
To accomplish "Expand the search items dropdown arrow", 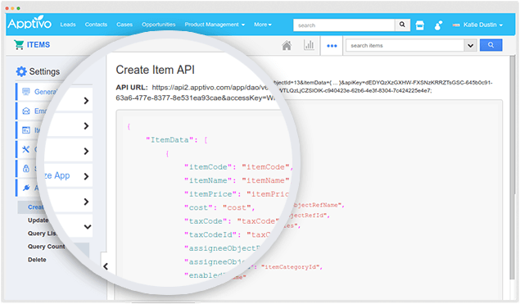I will coord(470,45).
